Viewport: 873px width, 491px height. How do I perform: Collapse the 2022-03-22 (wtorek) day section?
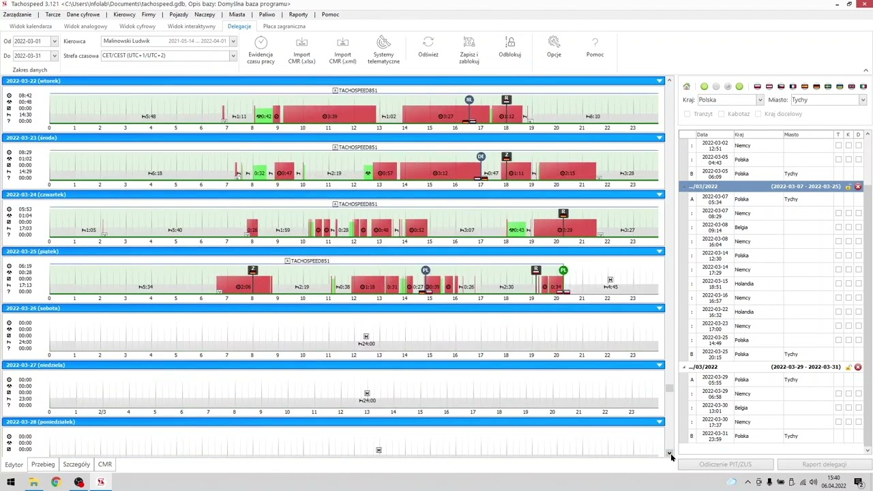pyautogui.click(x=659, y=81)
